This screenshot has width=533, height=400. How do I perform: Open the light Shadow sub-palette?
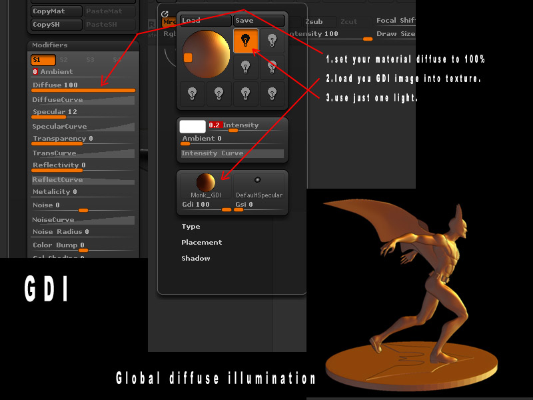(196, 259)
